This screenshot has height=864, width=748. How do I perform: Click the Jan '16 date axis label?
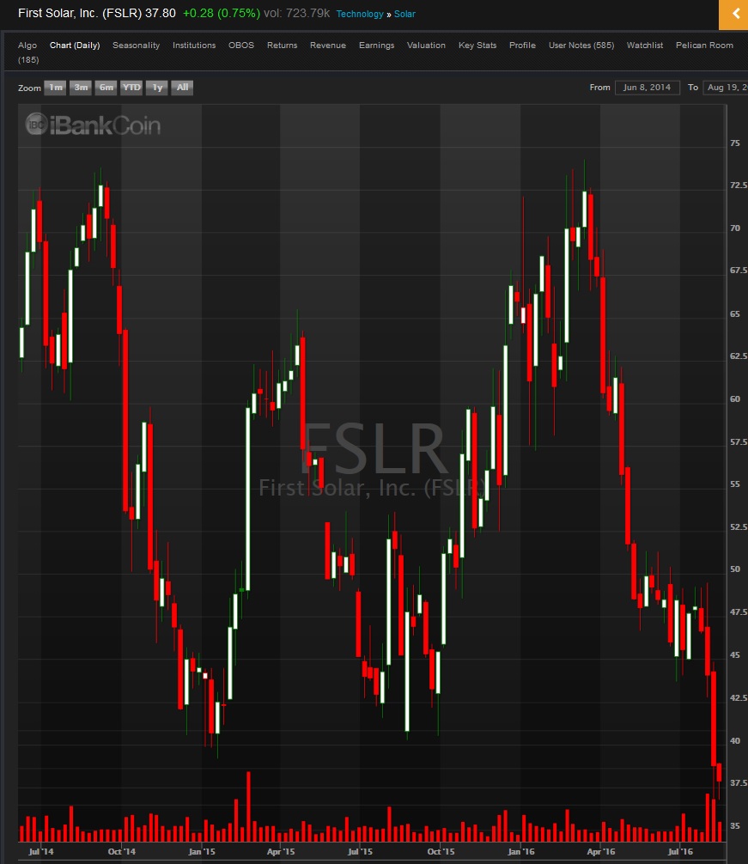tap(521, 852)
